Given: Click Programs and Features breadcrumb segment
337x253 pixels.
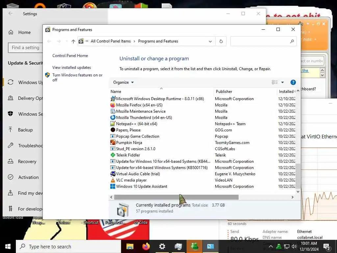Looking at the screenshot, I should point(158,41).
